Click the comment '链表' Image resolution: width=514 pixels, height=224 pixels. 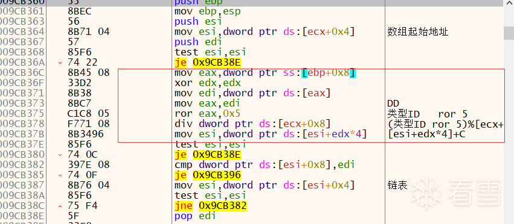tap(397, 185)
